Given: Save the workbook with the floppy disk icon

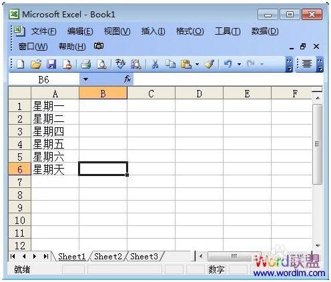Looking at the screenshot, I should (x=51, y=65).
